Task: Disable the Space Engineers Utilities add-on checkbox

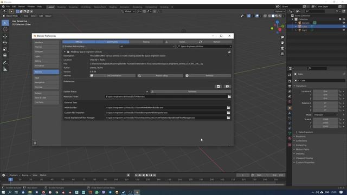Action: (x=68, y=52)
